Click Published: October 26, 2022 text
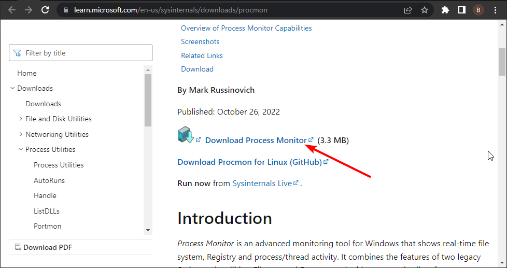507x268 pixels. (229, 112)
